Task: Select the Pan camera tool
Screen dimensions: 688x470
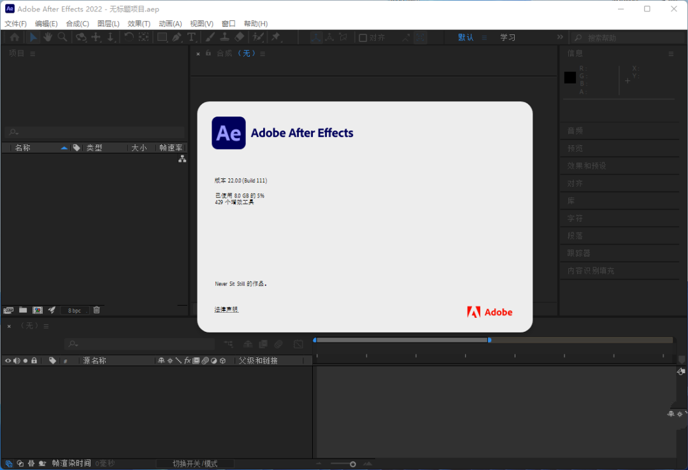Action: 96,38
